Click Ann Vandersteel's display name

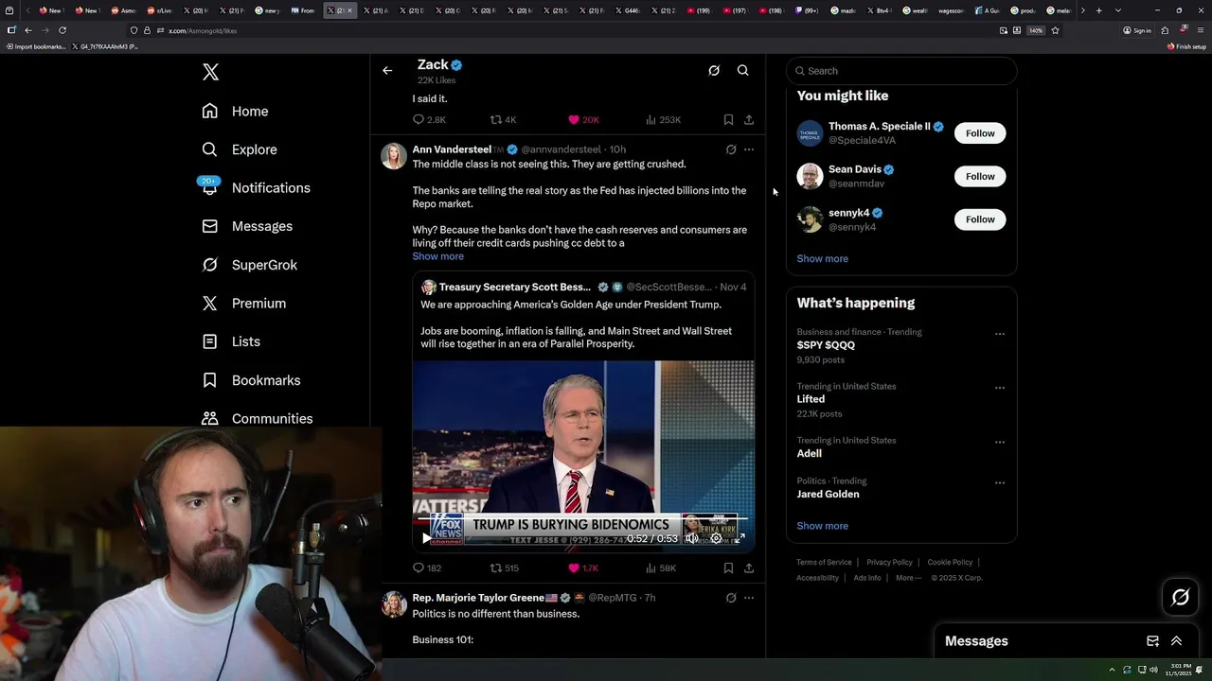click(452, 149)
